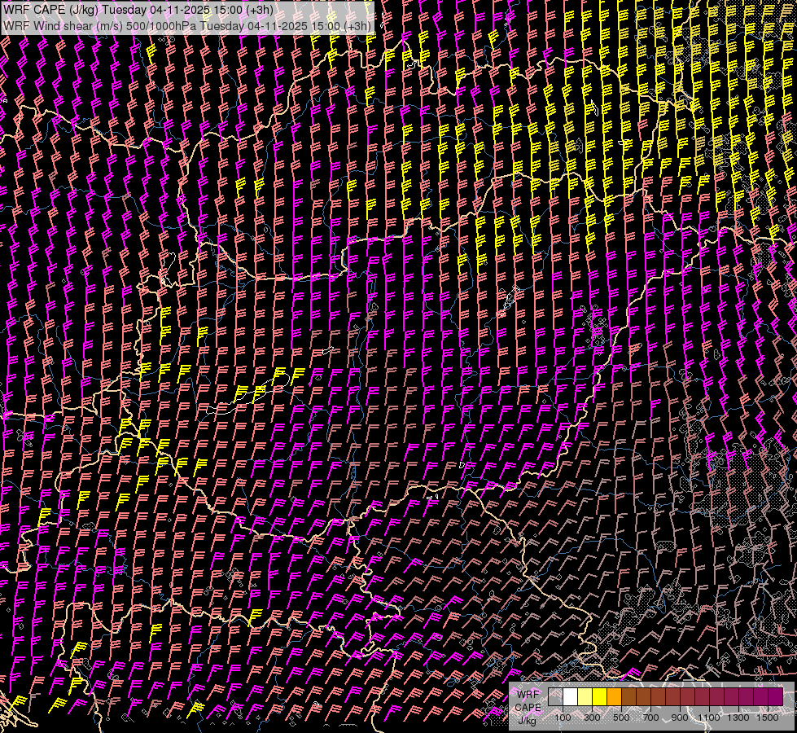
Task: Click the WRF CAPE (J/kg) title line
Action: click(138, 10)
